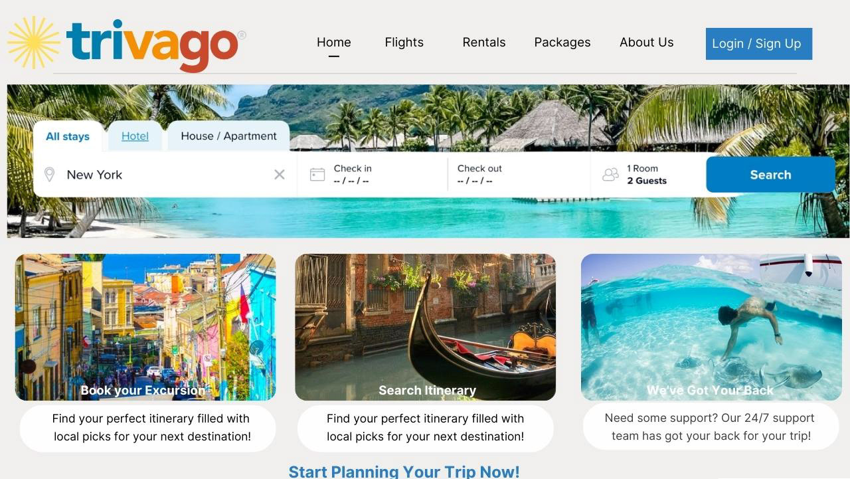Clear the New York destination text
The image size is (850, 479).
pyautogui.click(x=280, y=175)
